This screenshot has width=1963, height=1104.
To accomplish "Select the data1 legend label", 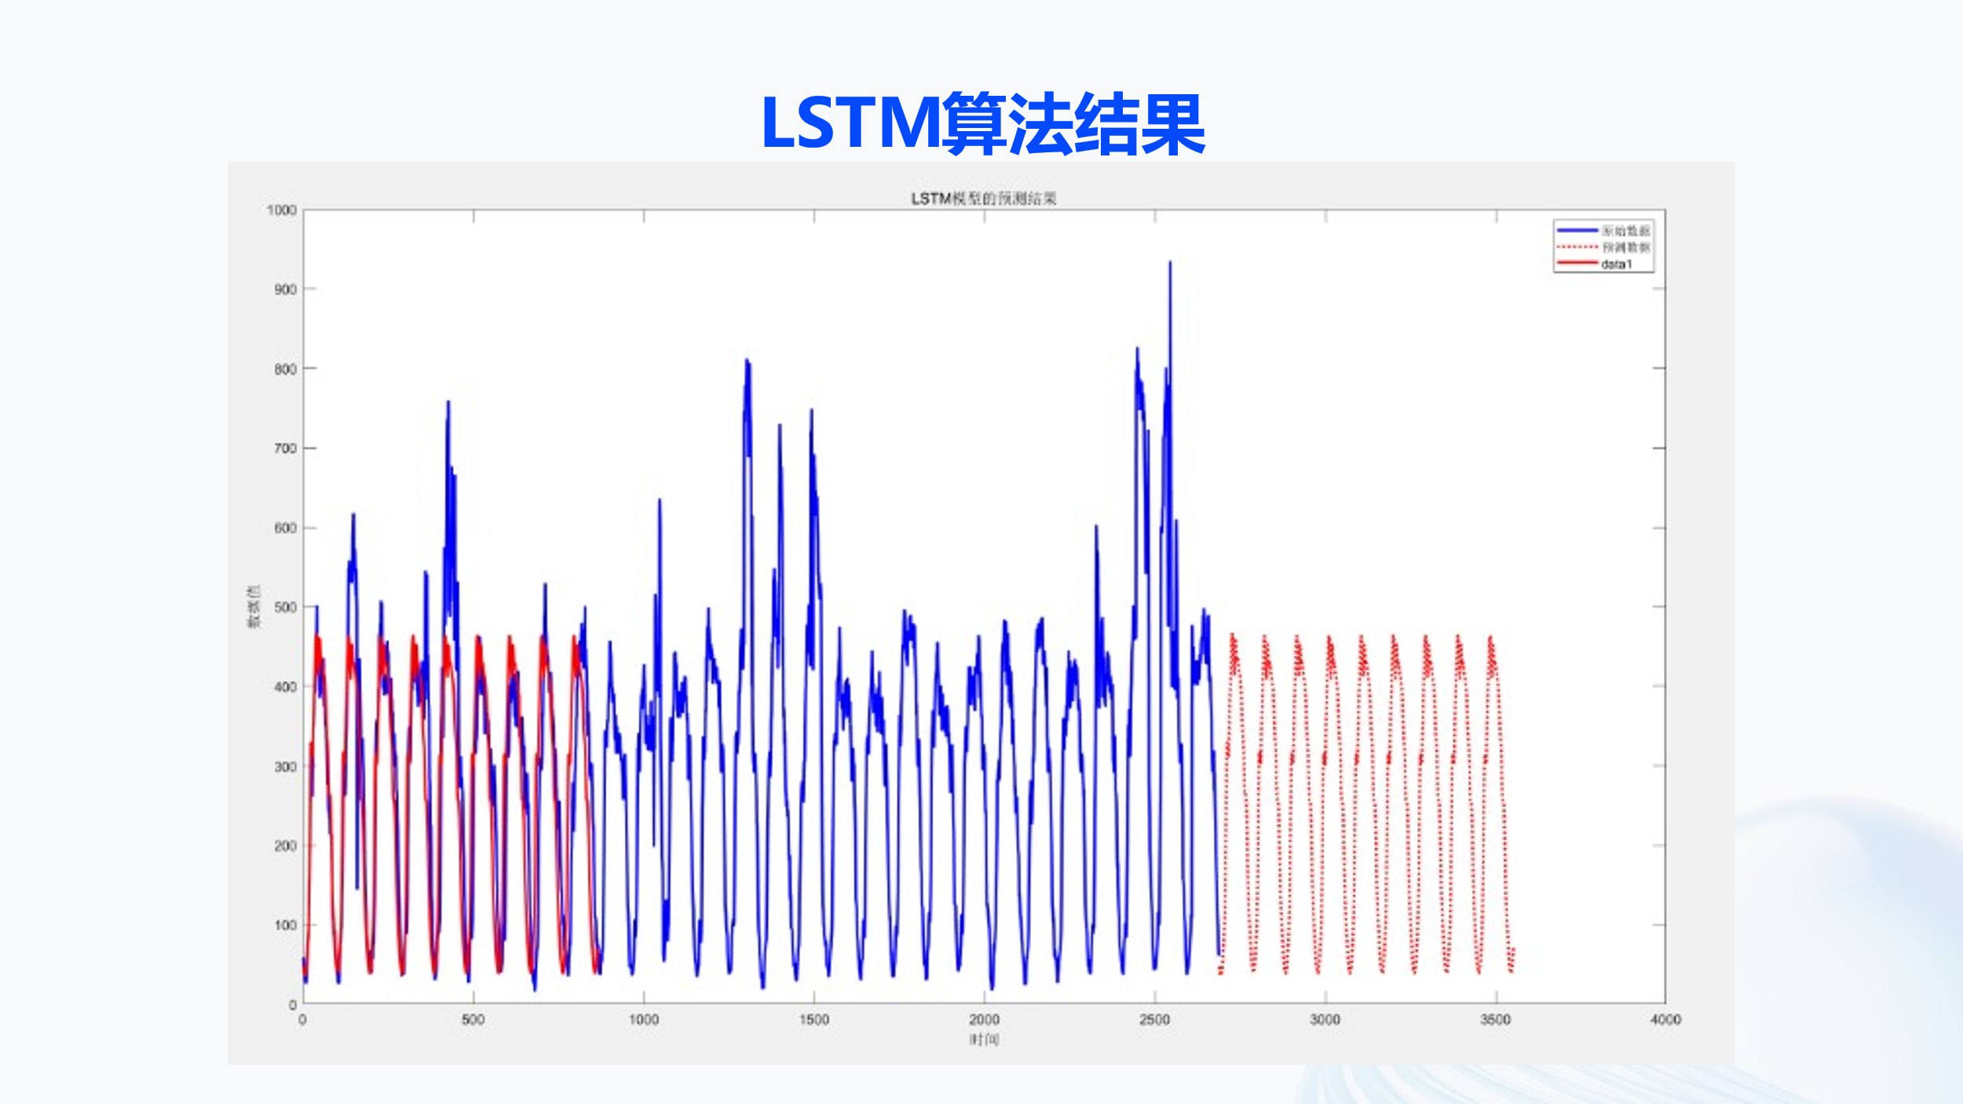I will [x=1616, y=265].
